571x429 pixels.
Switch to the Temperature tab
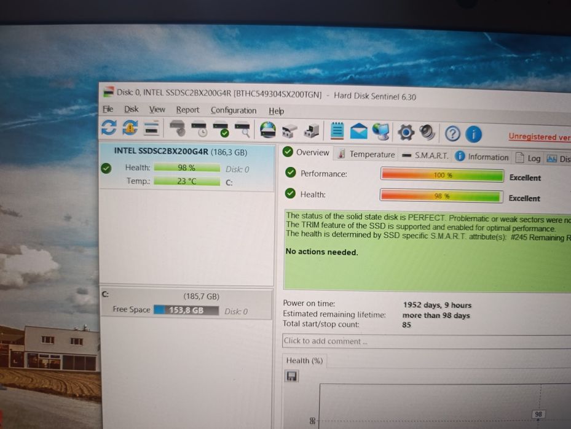[366, 154]
